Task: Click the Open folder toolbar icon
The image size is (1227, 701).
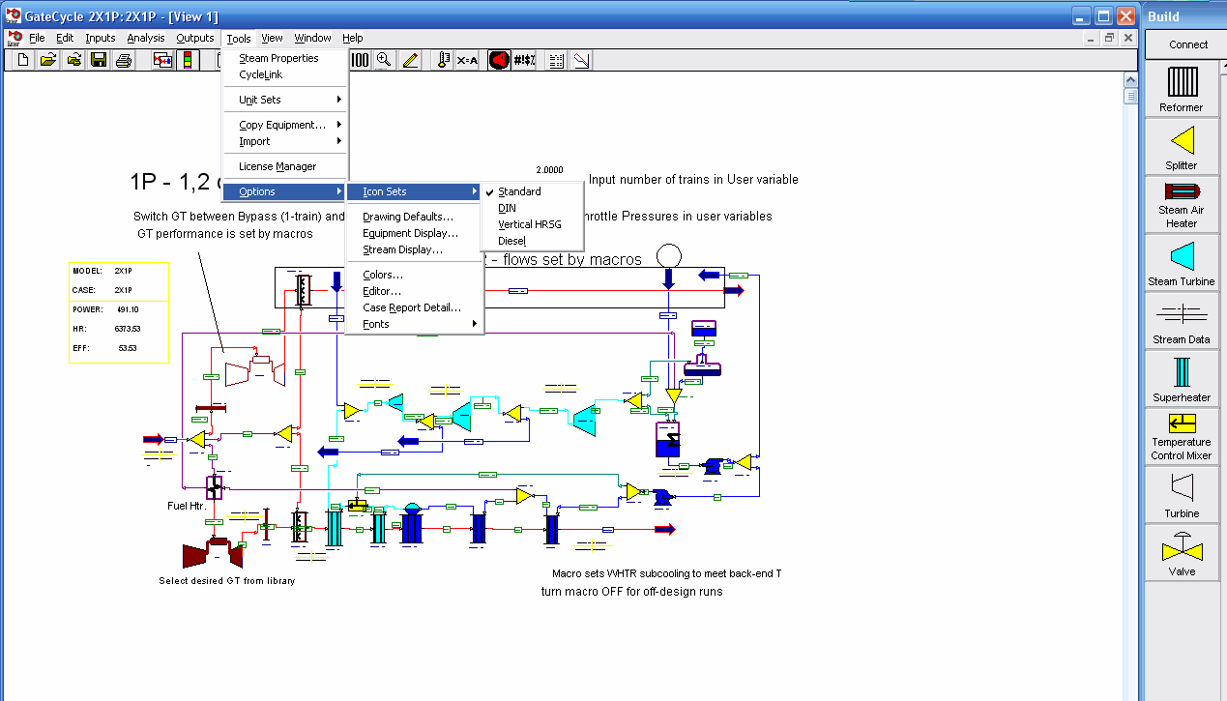Action: (47, 60)
